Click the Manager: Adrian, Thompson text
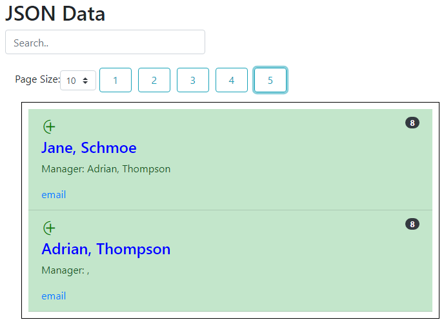This screenshot has width=444, height=322. 106,169
